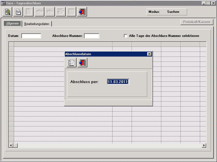Click the Tara application icon in the title bar
Screen dimensions: 217x162
[x=3, y=3]
